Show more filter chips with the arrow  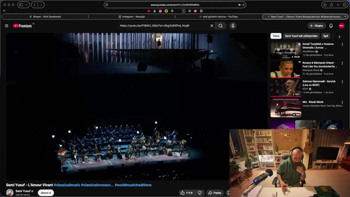[x=339, y=37]
